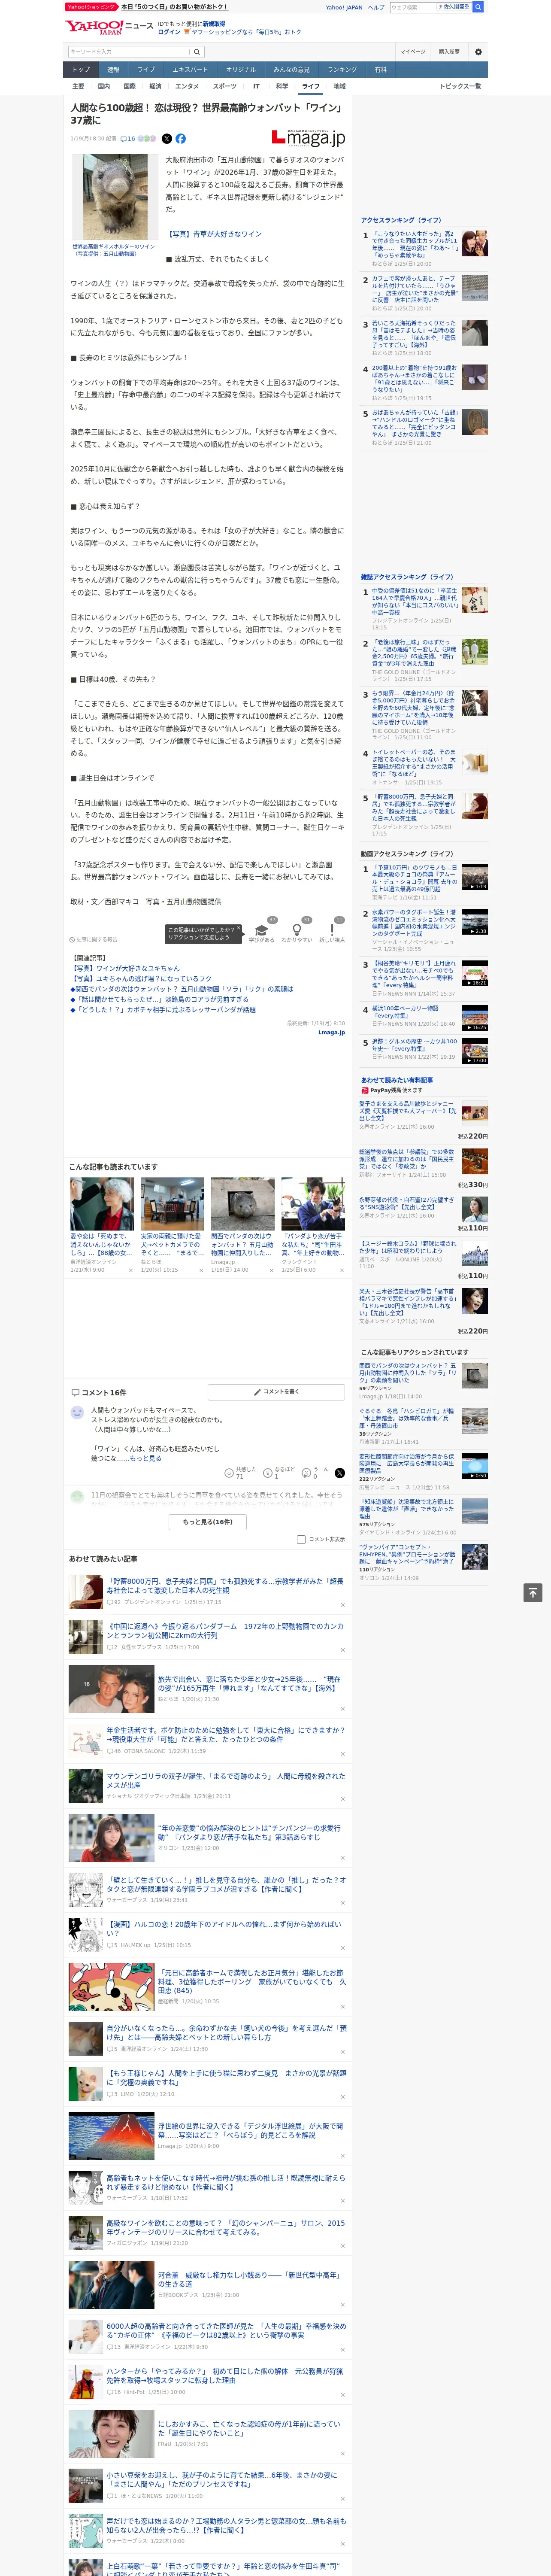
Task: Open related link ワインが大好きなユキちゃん
Action: (x=125, y=968)
